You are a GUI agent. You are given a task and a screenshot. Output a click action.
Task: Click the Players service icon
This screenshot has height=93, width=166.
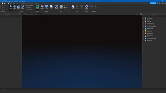coord(146,20)
